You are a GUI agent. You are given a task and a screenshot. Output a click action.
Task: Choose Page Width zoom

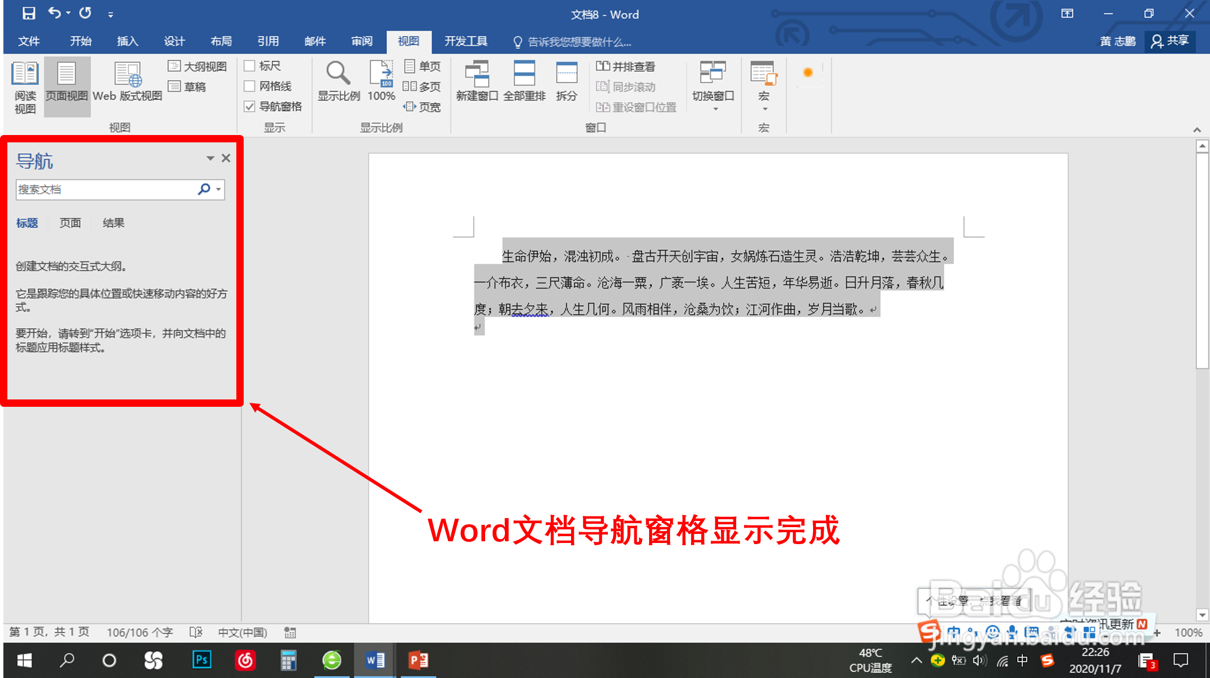pyautogui.click(x=422, y=107)
